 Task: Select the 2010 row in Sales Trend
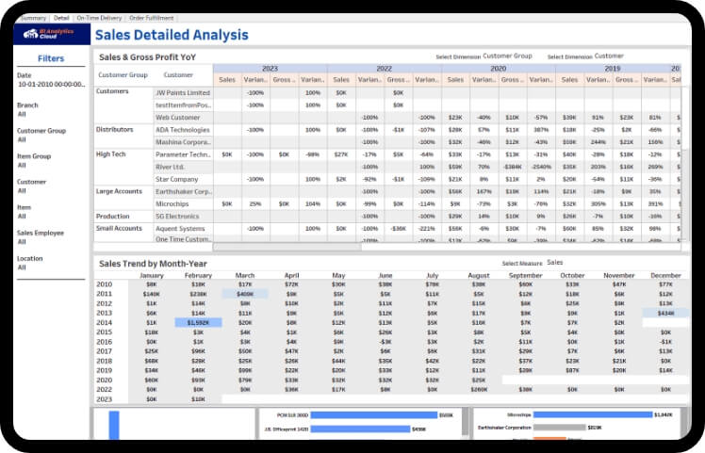(x=104, y=284)
